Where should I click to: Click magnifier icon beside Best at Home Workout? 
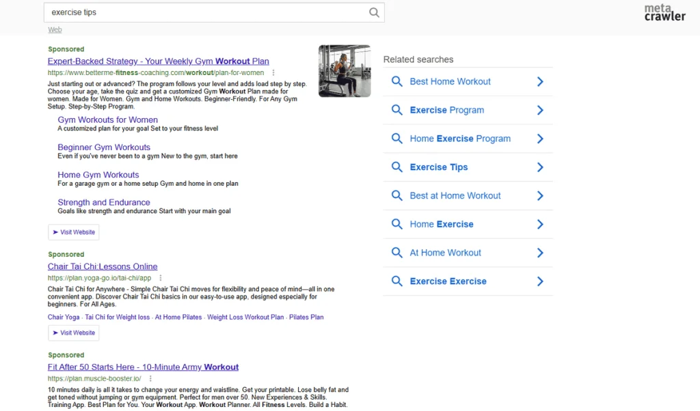pyautogui.click(x=397, y=196)
